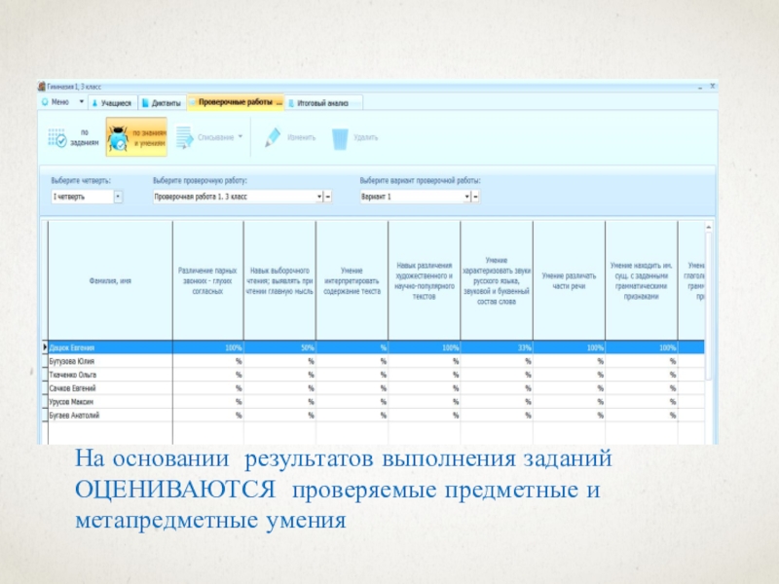Click the Списывание label
Image resolution: width=779 pixels, height=584 pixels.
[x=215, y=137]
